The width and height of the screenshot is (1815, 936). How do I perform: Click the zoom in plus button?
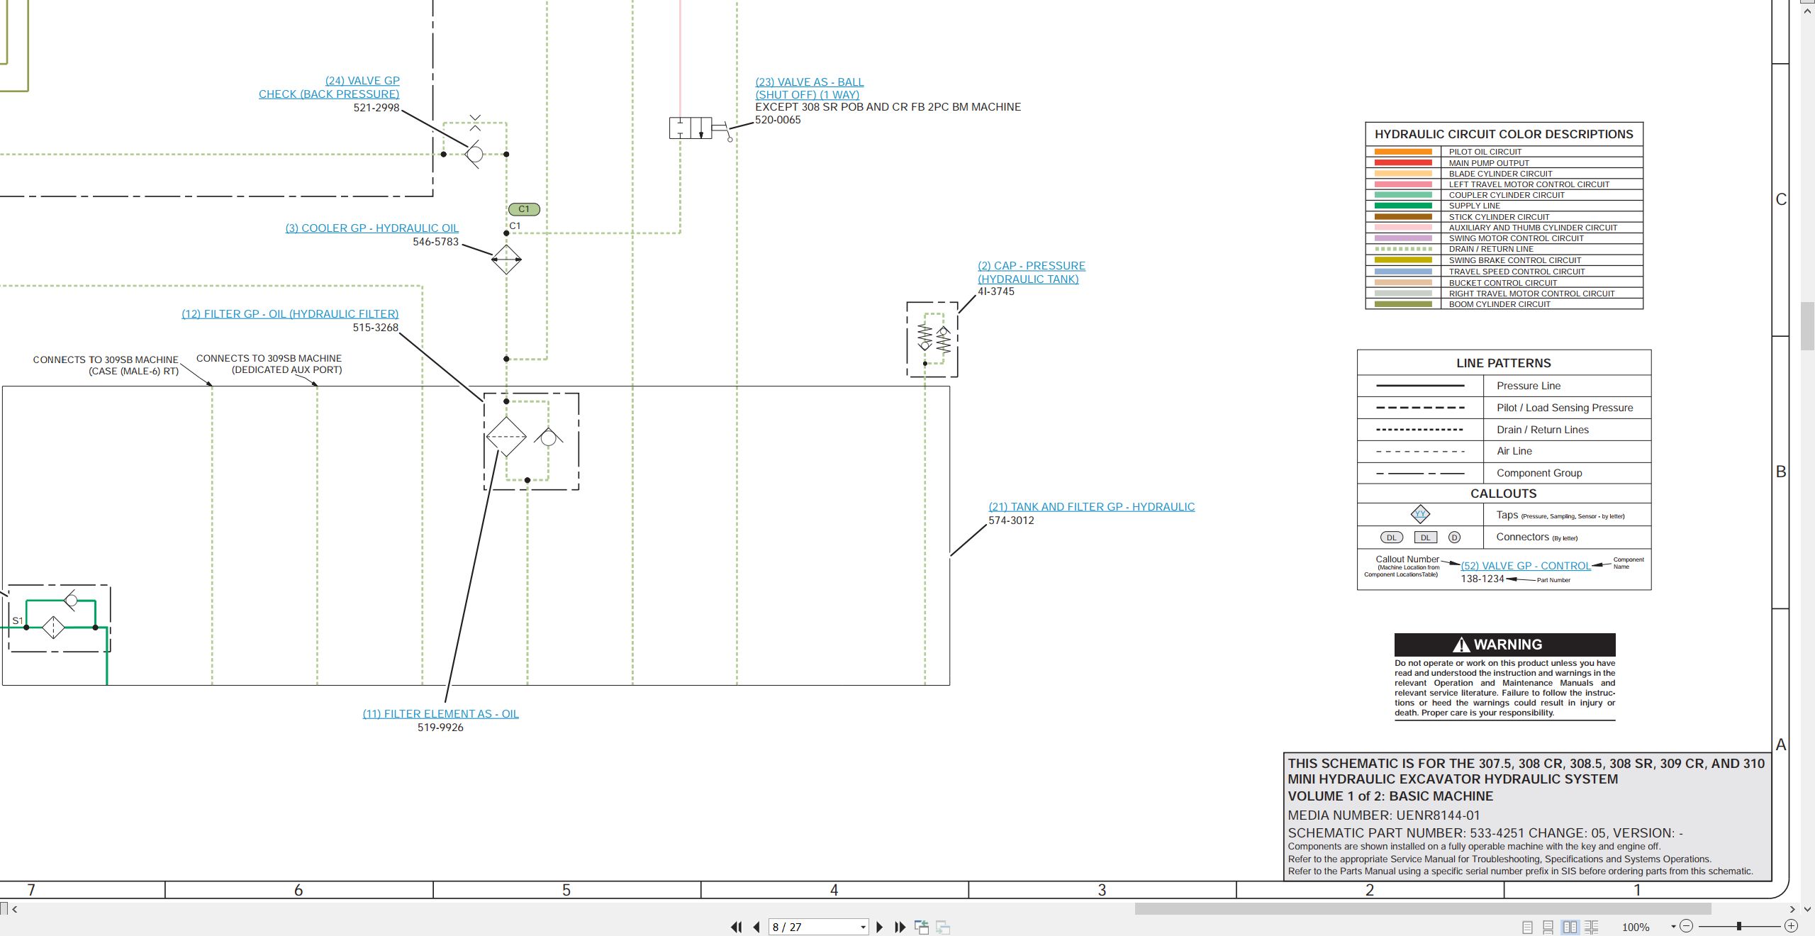pos(1791,926)
